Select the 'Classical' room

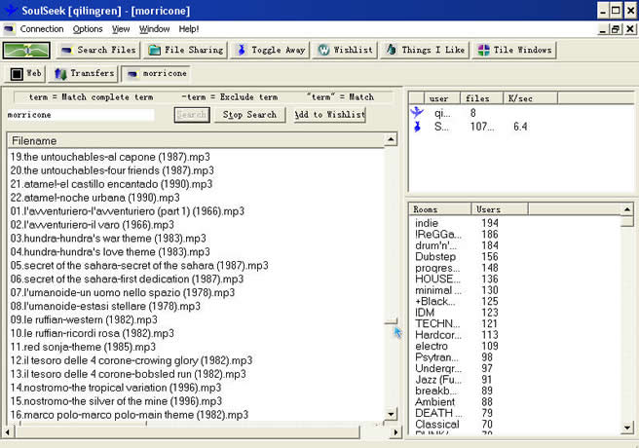click(x=436, y=425)
